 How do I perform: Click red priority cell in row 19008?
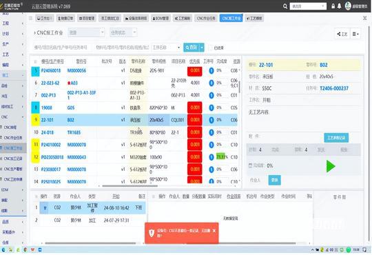point(195,108)
